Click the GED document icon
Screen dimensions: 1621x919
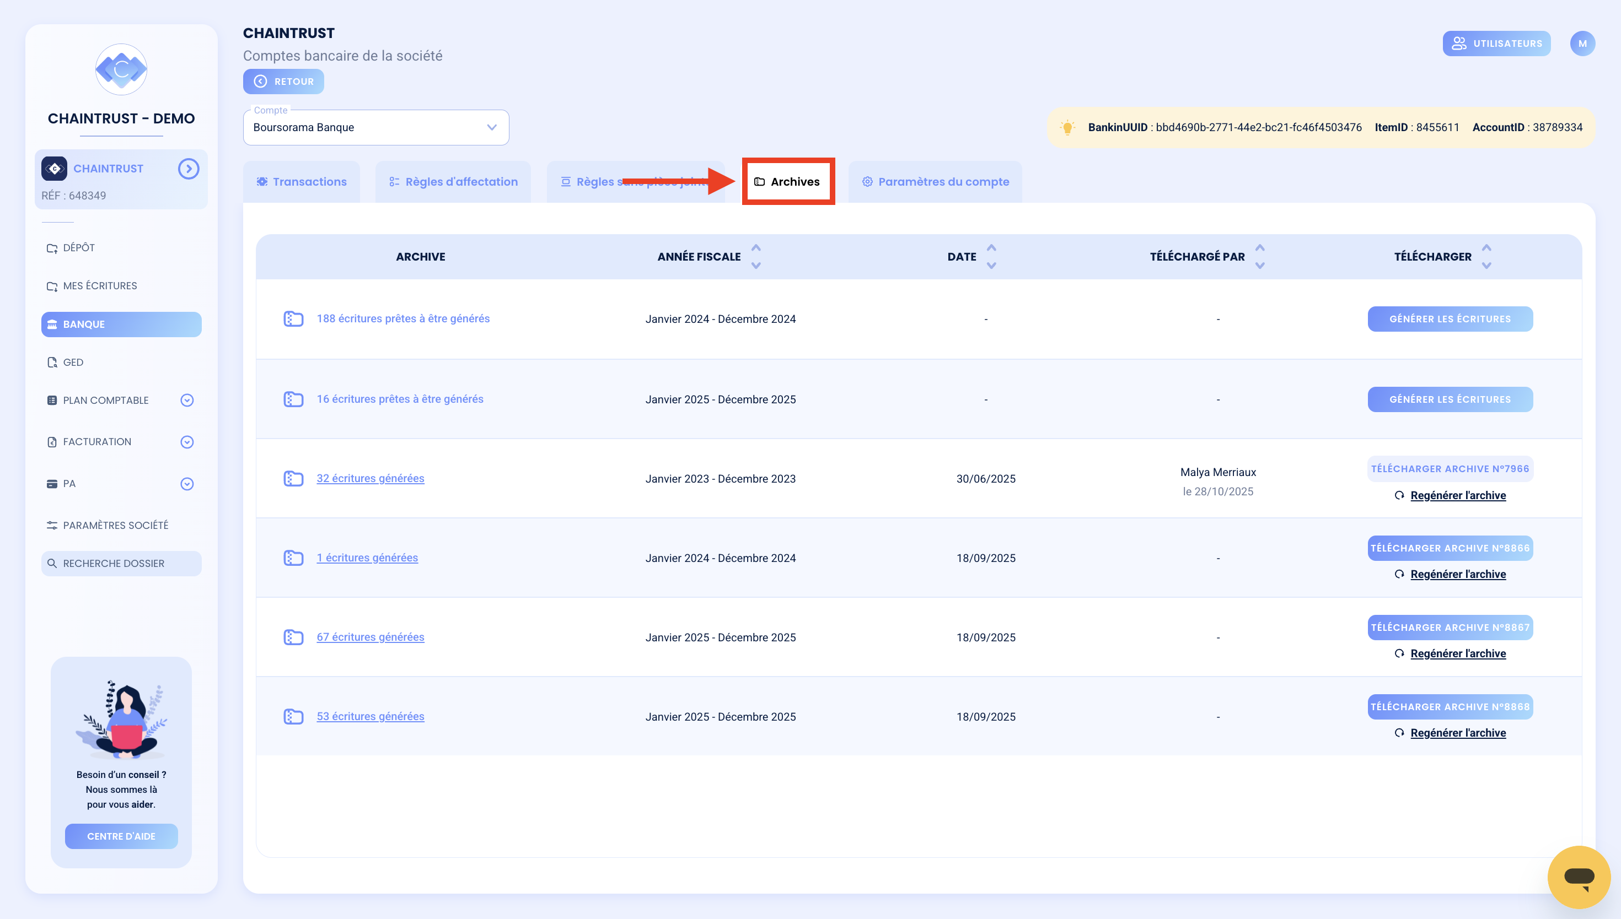(x=52, y=363)
